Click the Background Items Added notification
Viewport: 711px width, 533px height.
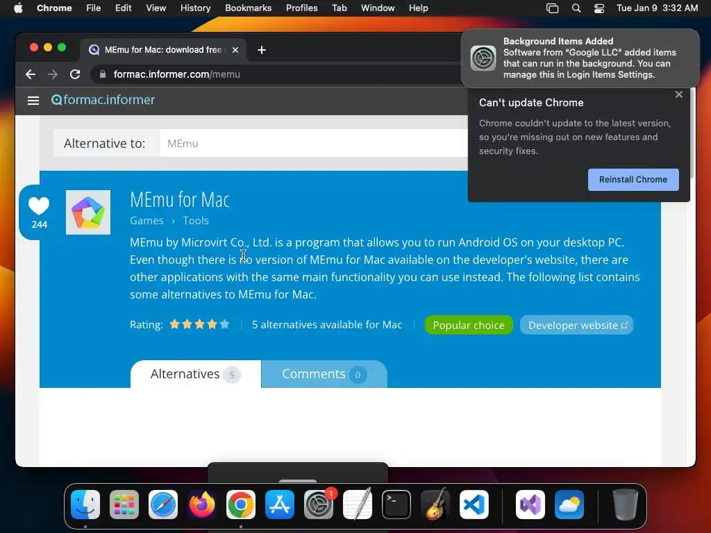[x=580, y=58]
